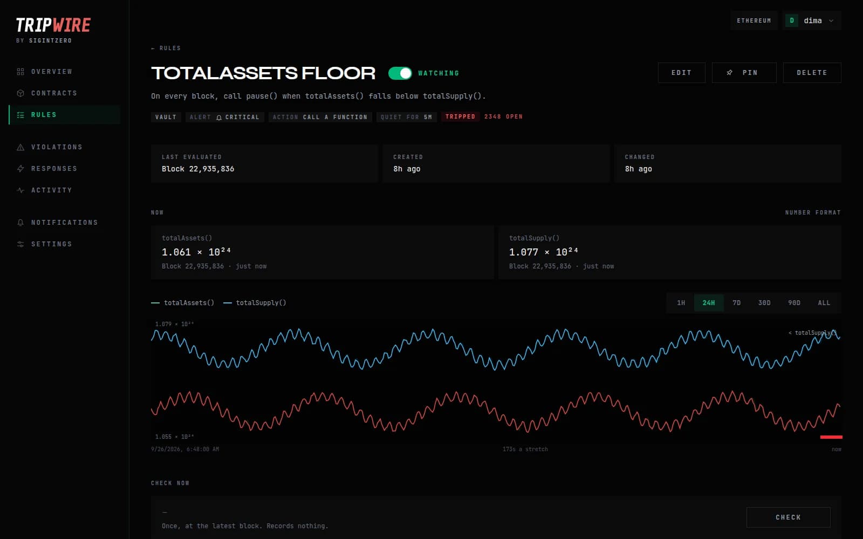Click the bell icon in Critical alert tag
863x539 pixels.
point(219,118)
